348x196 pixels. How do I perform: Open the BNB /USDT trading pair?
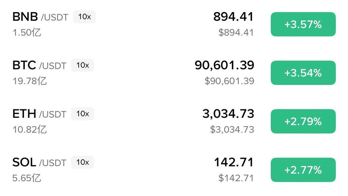[x=40, y=16]
